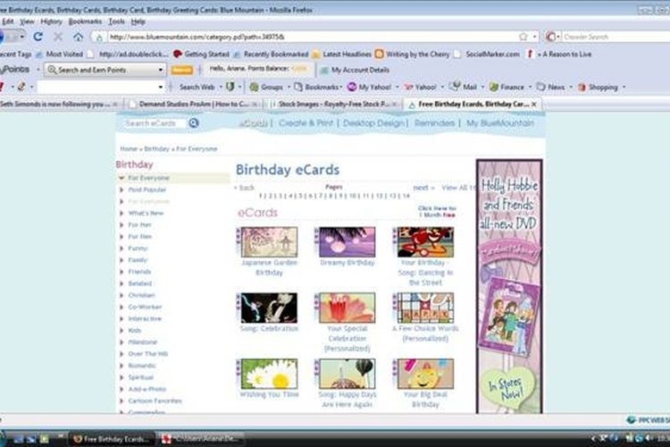Open the My BlueMountain link
This screenshot has height=447, width=670.
[x=500, y=123]
